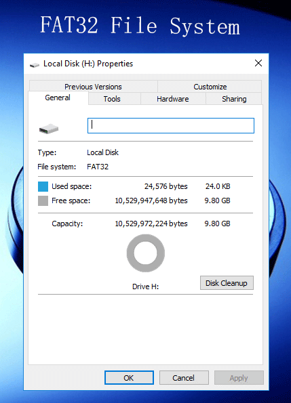Click the Cancel button
291x403 pixels.
coord(184,378)
